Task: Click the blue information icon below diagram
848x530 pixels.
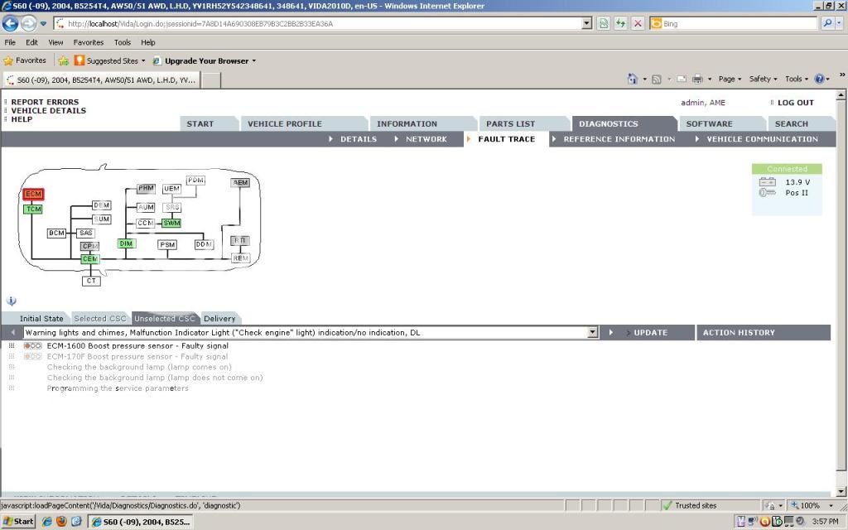Action: coord(11,301)
